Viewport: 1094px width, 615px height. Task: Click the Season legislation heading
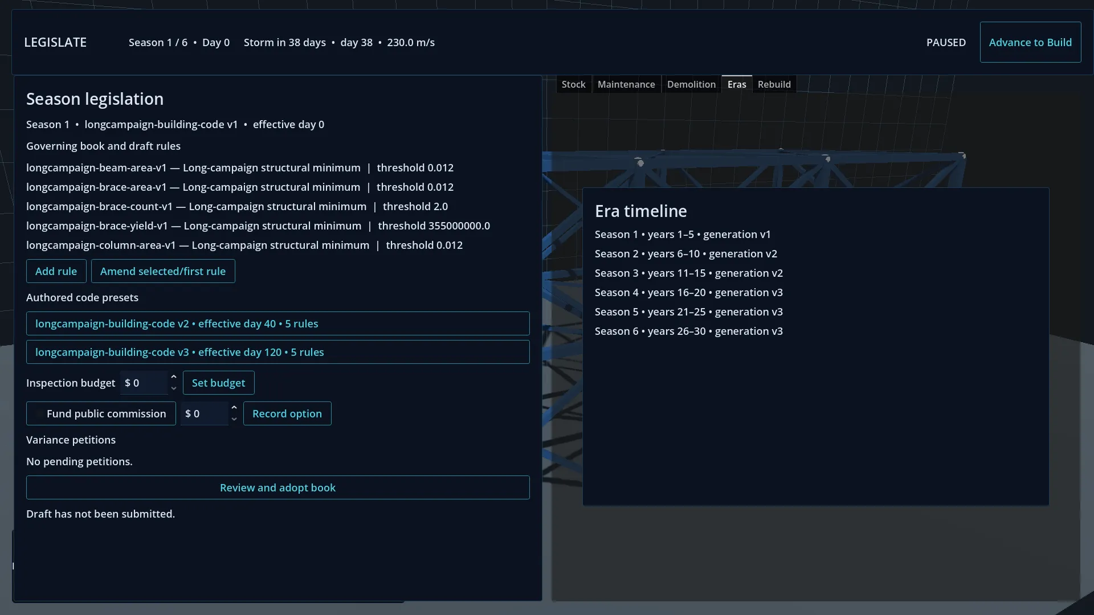(x=95, y=99)
